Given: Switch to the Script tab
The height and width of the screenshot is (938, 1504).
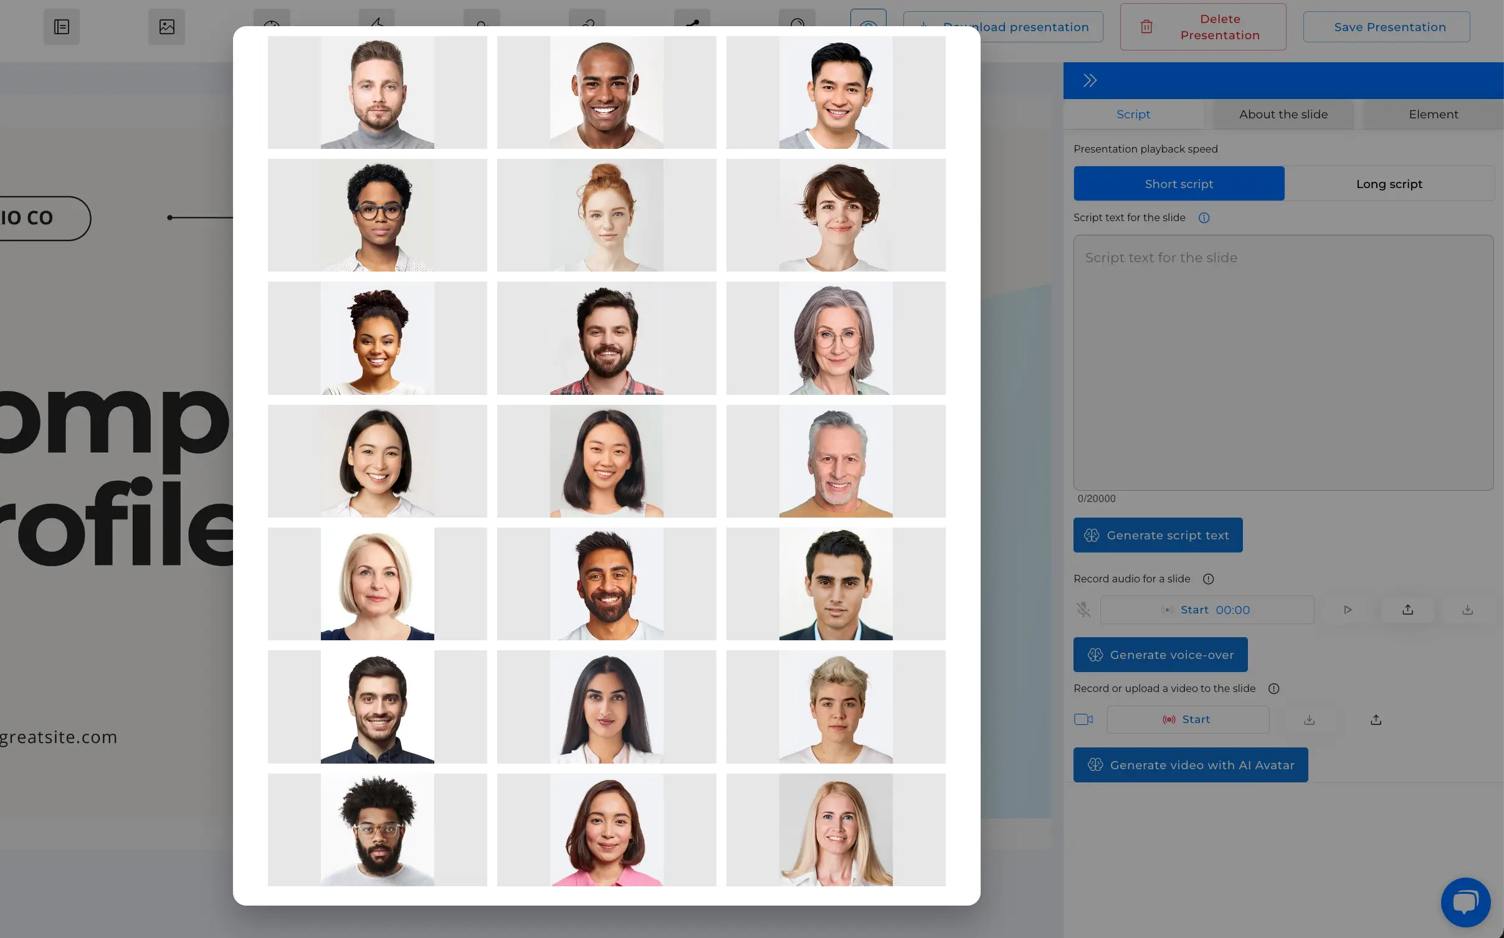Looking at the screenshot, I should click(x=1133, y=113).
